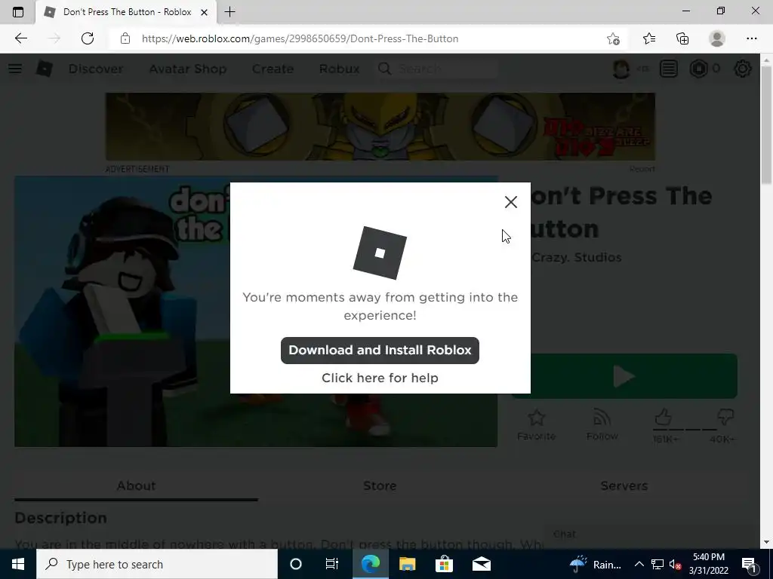The width and height of the screenshot is (773, 579).
Task: Like the game with thumbs up
Action: click(x=664, y=418)
